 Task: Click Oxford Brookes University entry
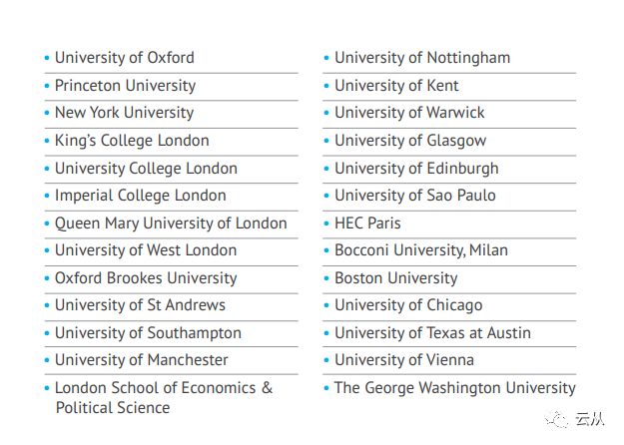[146, 278]
